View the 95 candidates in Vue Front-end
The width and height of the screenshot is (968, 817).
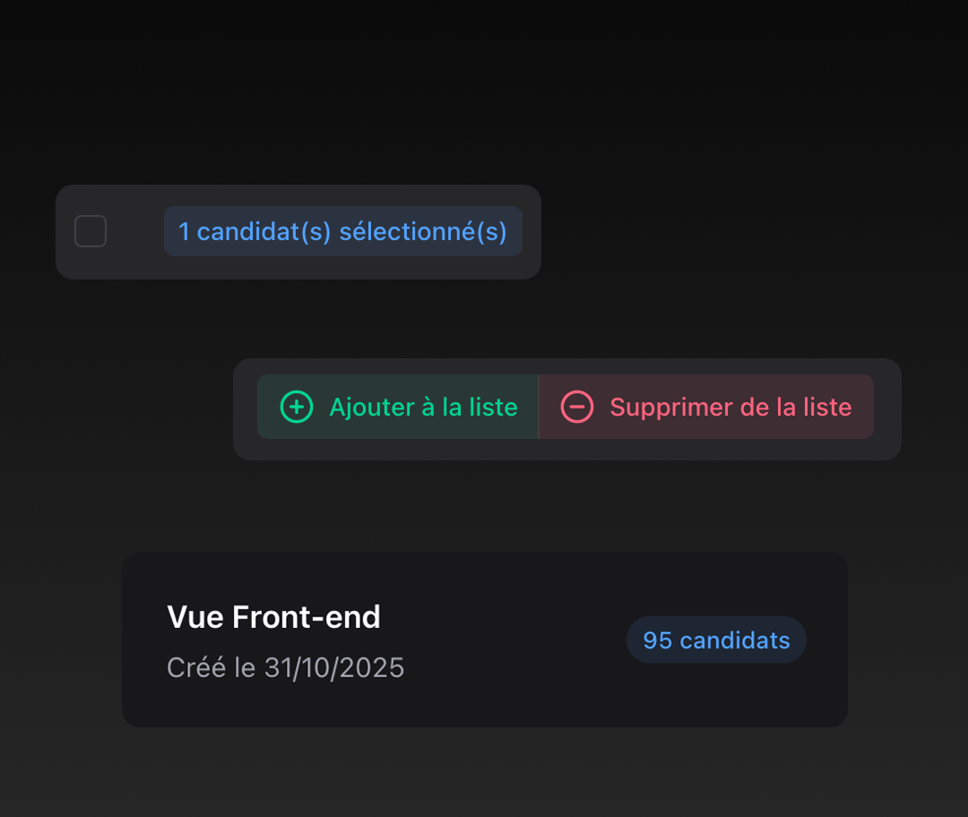(716, 641)
